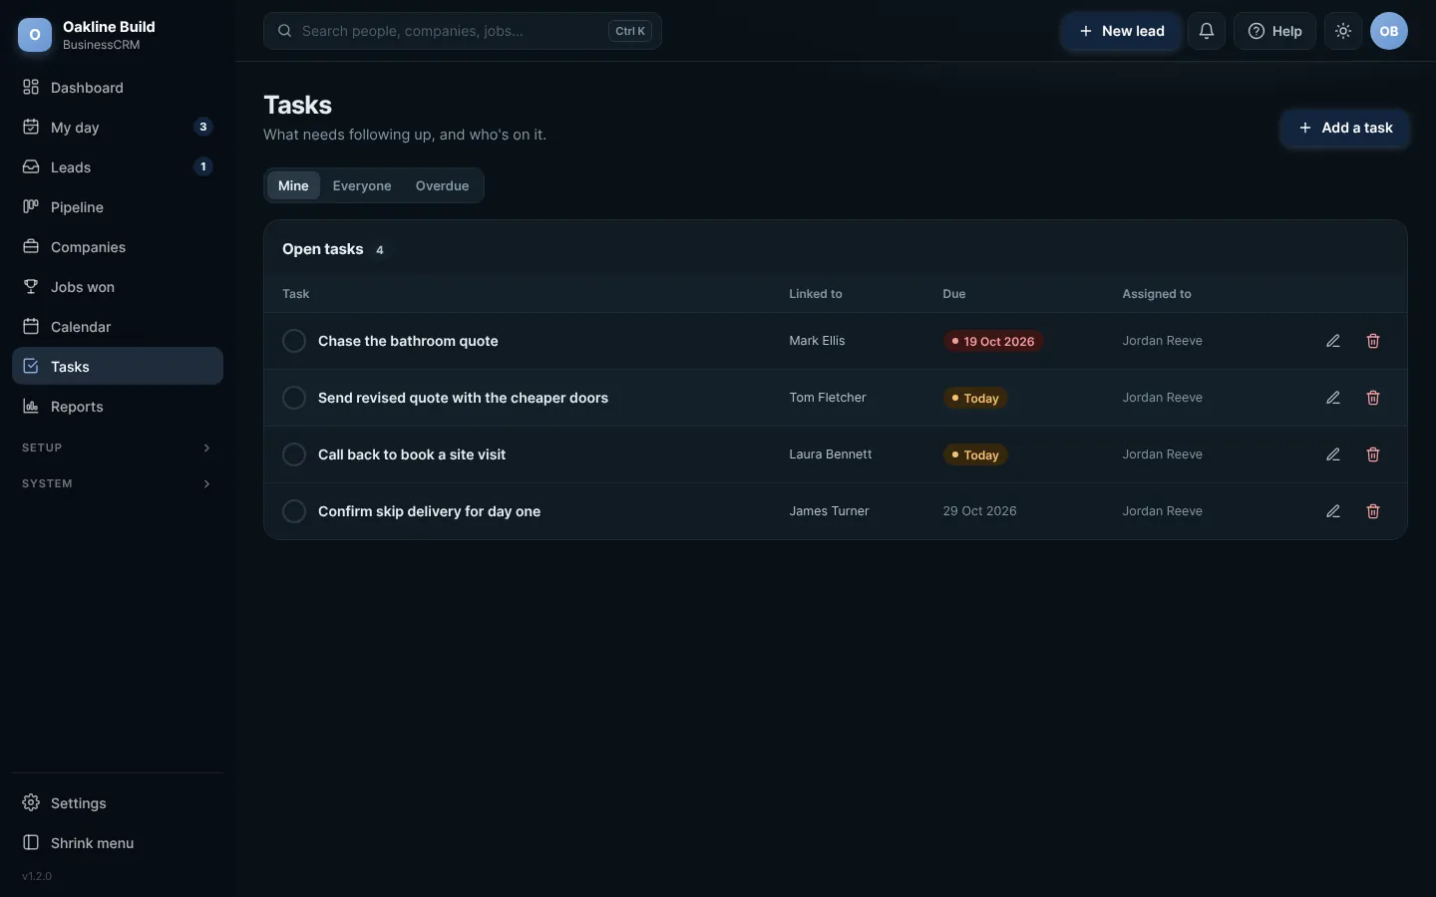The width and height of the screenshot is (1436, 897).
Task: Open Dashboard in the sidebar
Action: tap(118, 88)
